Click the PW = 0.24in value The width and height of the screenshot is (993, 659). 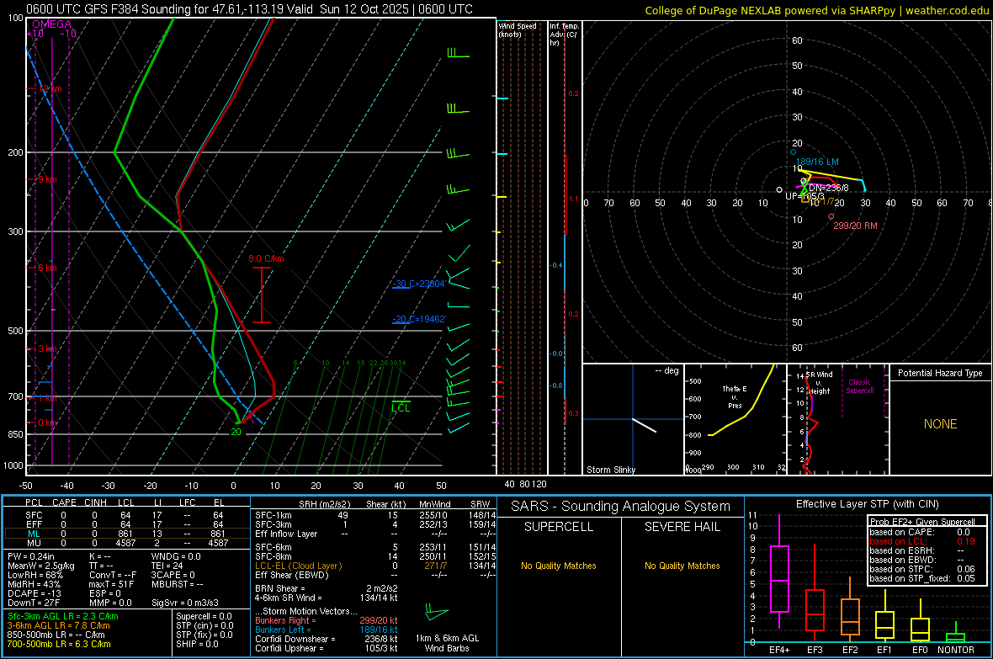[x=31, y=556]
